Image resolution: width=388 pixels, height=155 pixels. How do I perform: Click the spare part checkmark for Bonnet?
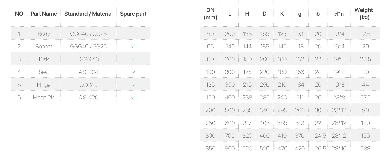[x=133, y=46]
